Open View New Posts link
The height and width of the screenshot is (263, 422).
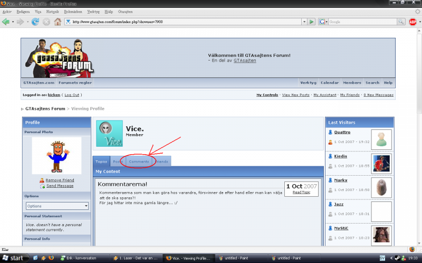point(296,95)
